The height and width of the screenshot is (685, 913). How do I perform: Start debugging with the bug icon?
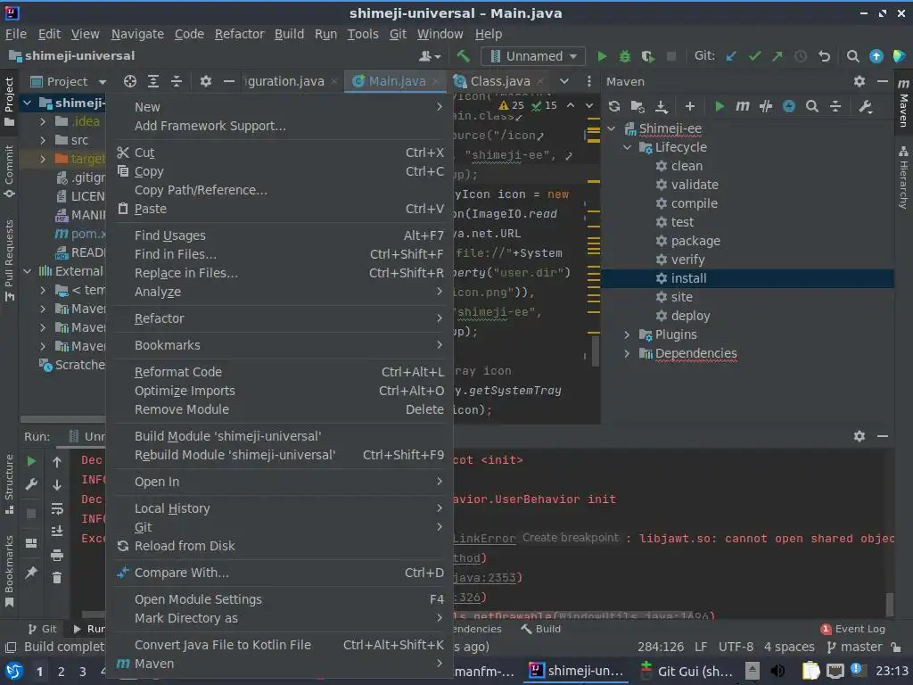click(x=625, y=56)
